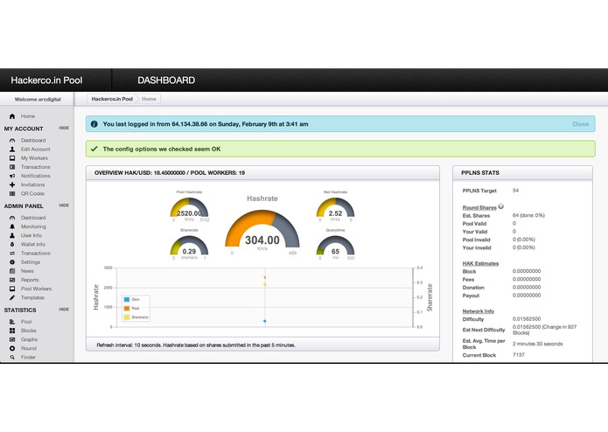Hide the Statistics section
Viewport: 608px width, 432px height.
[x=64, y=310]
